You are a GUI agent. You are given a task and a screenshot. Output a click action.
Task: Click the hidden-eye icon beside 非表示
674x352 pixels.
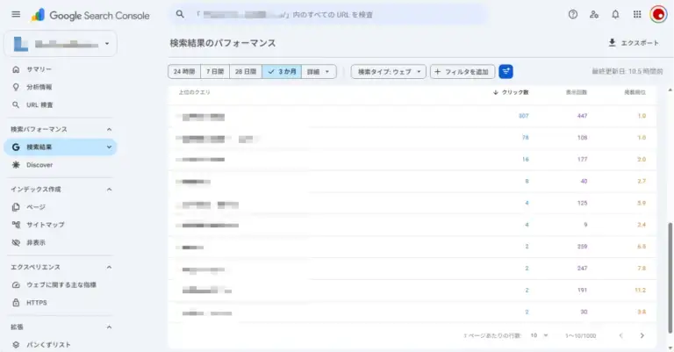click(16, 242)
